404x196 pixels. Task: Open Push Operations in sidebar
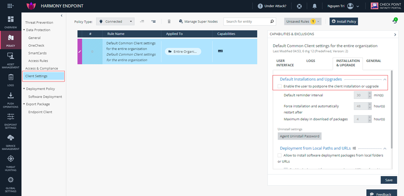[x=10, y=100]
